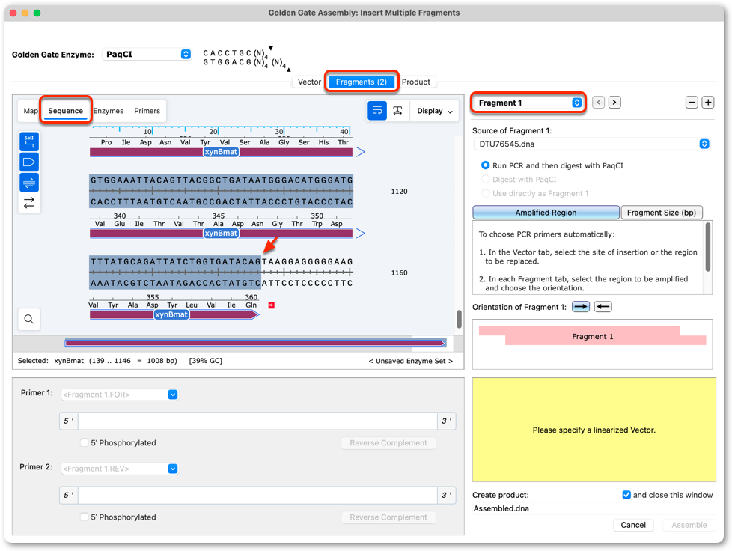732x551 pixels.
Task: Switch to the Vector tab
Action: coord(309,82)
